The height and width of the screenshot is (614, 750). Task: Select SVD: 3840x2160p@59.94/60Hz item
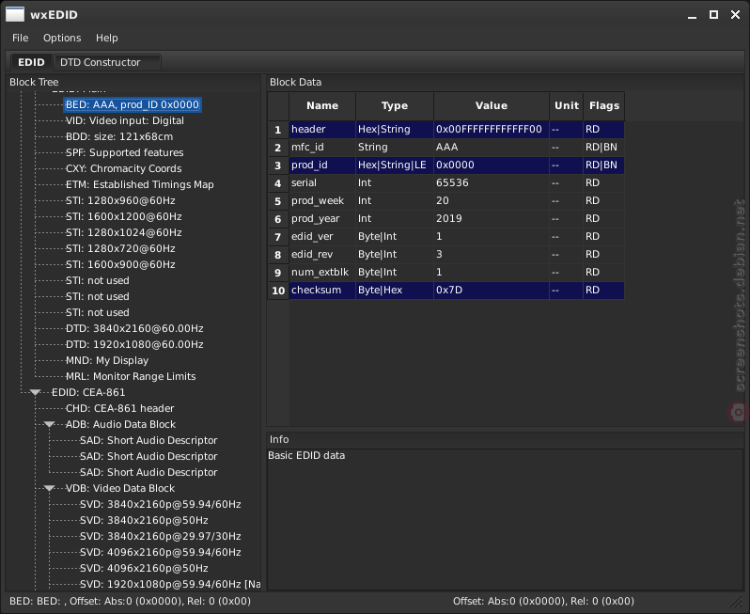[x=160, y=504]
